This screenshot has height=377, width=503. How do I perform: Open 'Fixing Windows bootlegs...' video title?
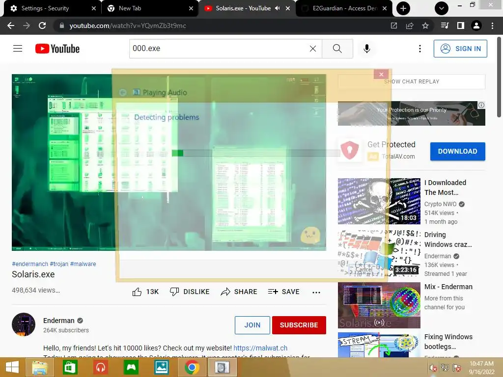(x=448, y=342)
